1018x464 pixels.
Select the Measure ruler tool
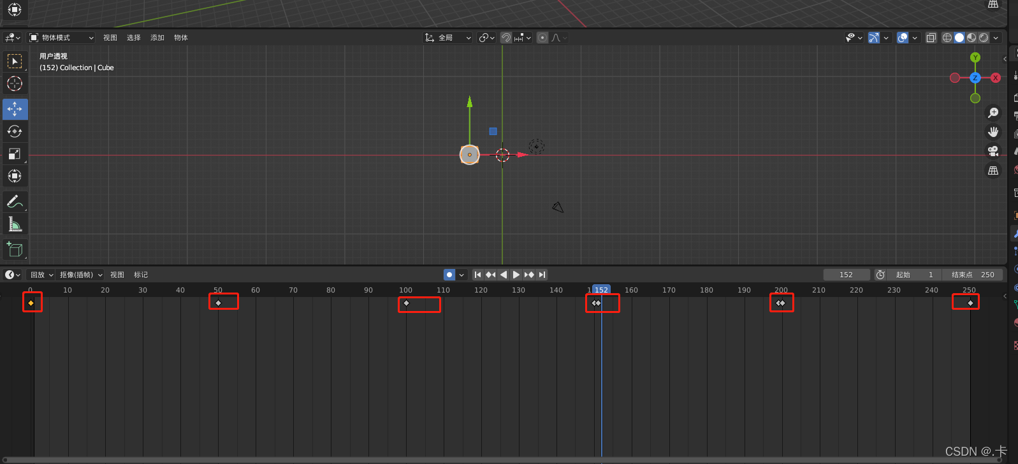15,224
